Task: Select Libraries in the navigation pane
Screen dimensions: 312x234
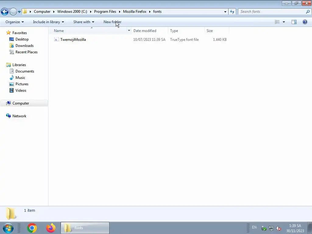Action: pyautogui.click(x=19, y=65)
